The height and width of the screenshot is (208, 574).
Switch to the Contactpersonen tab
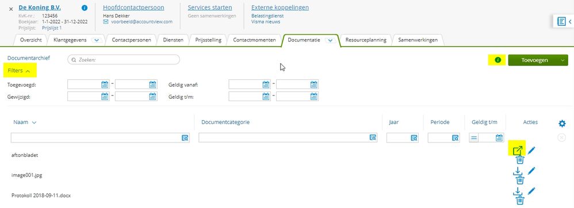[x=131, y=40]
